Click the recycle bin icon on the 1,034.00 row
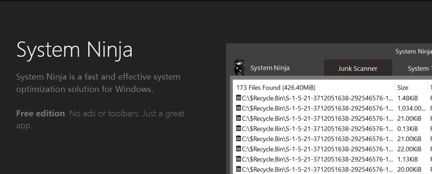The height and width of the screenshot is (174, 432). click(239, 108)
